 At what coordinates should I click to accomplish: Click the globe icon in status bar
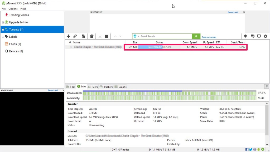tap(255, 149)
